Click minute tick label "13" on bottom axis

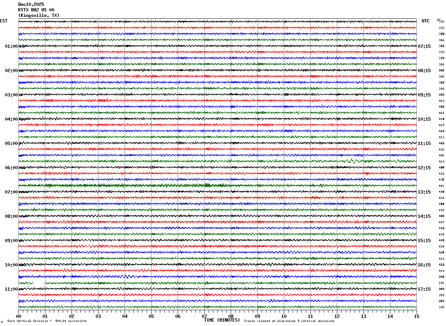coord(363,316)
